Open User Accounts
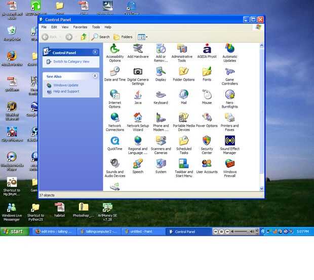This screenshot has height=280, width=314. pyautogui.click(x=207, y=166)
